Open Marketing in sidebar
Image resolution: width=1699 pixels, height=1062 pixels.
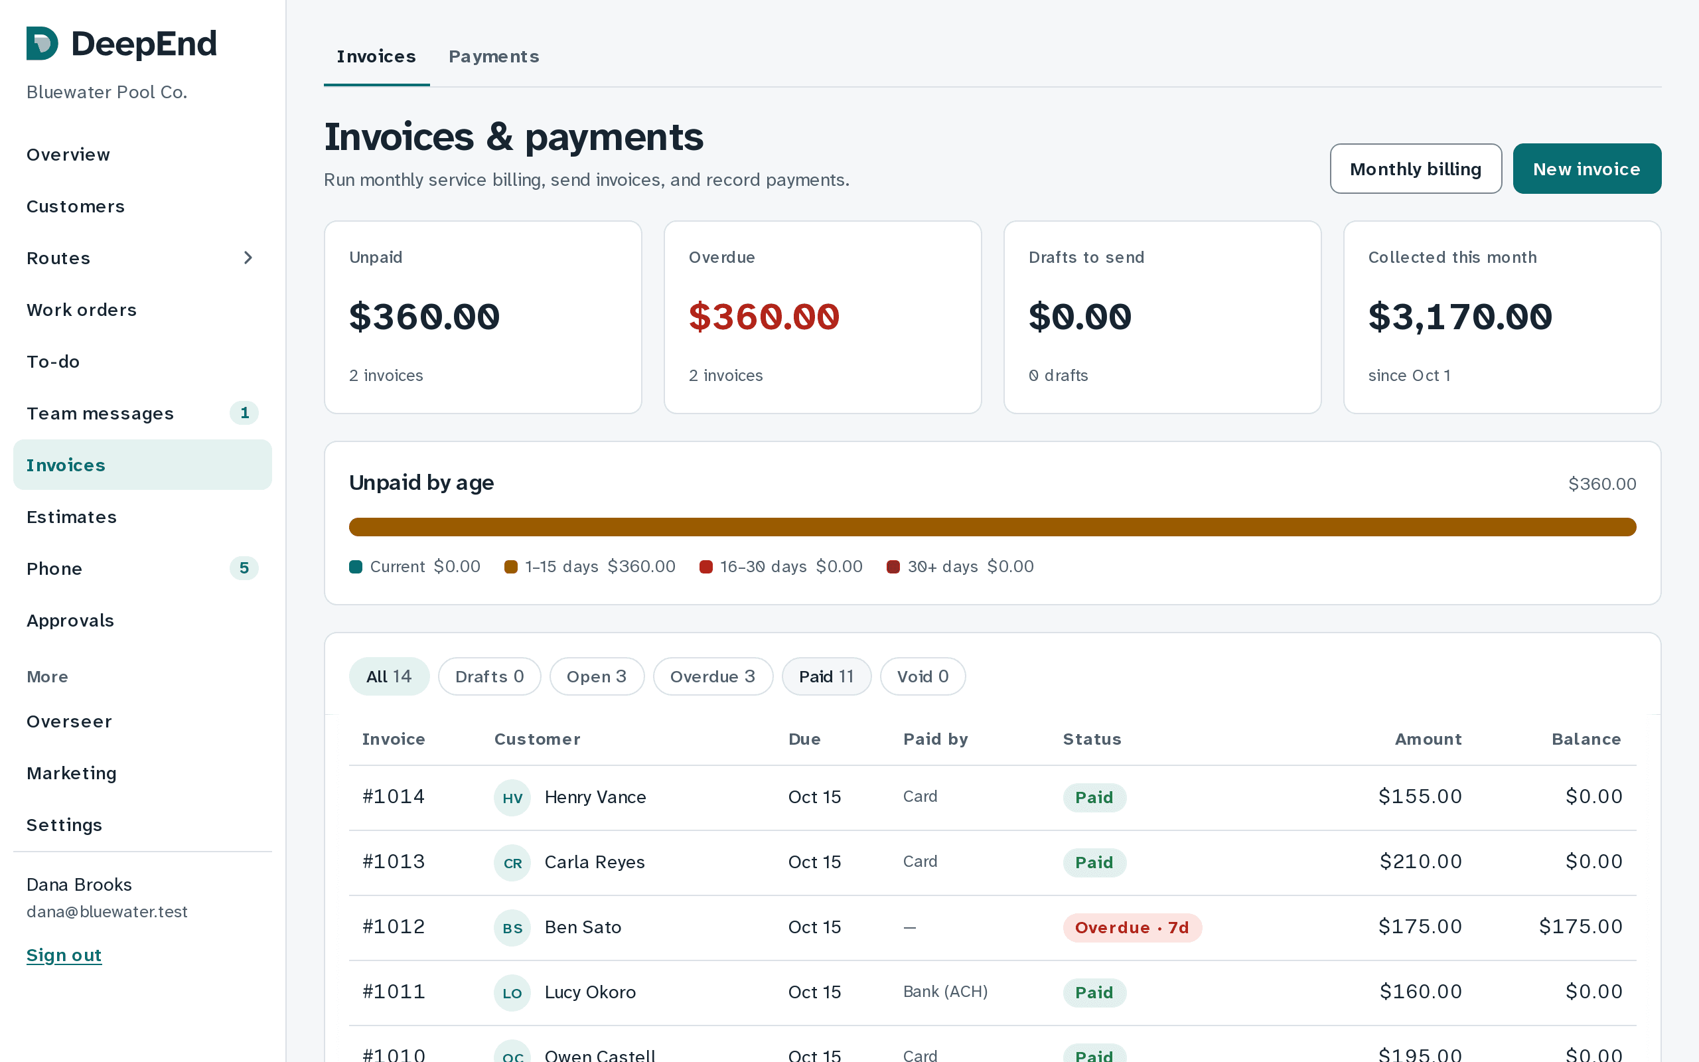tap(143, 773)
